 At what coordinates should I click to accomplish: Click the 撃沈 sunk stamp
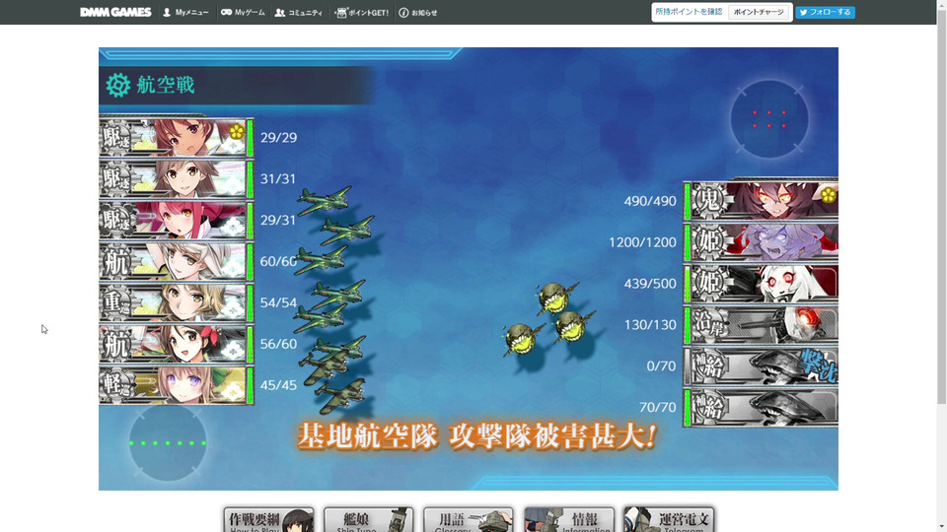pos(820,365)
